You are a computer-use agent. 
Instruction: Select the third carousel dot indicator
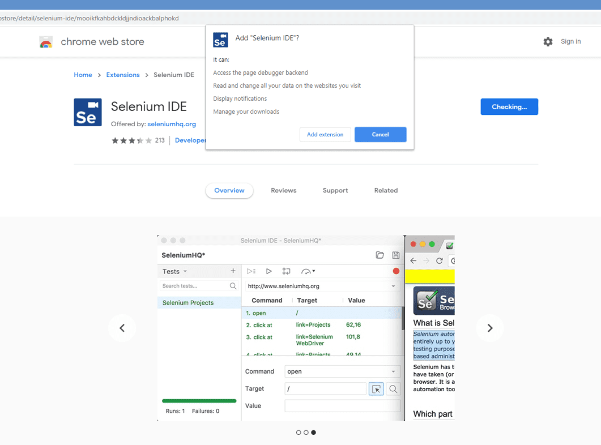[313, 433]
